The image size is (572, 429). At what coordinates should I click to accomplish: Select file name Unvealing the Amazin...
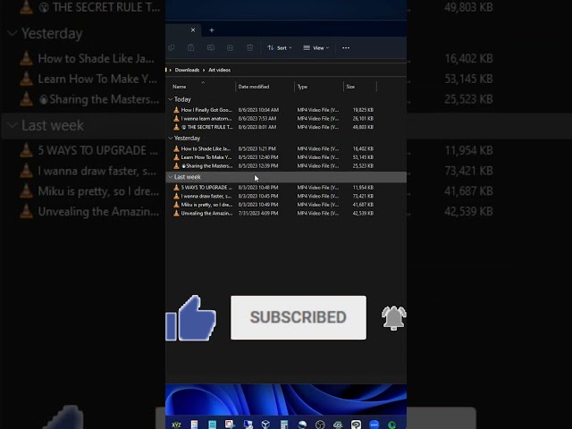point(206,213)
